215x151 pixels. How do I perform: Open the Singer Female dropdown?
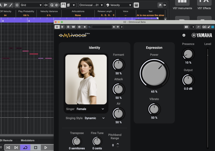[86, 109]
